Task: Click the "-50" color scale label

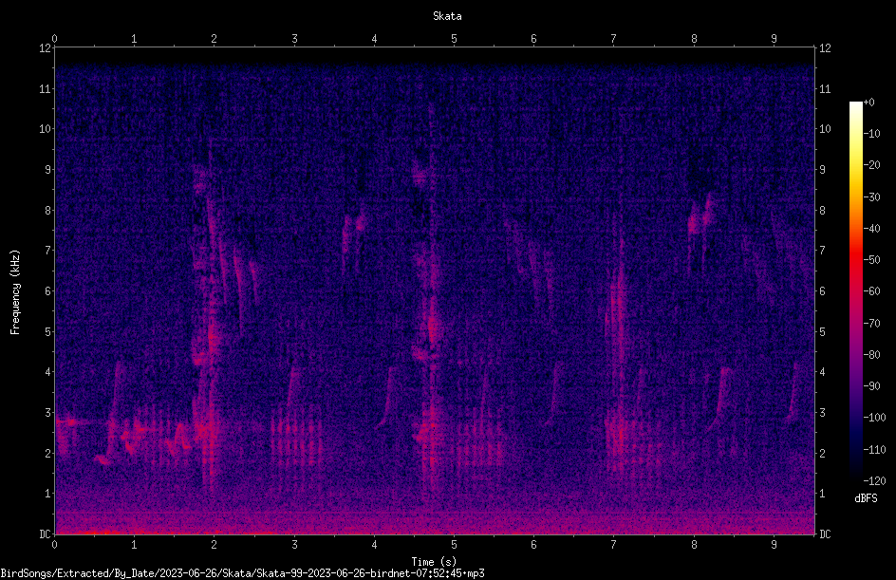Action: click(x=871, y=260)
